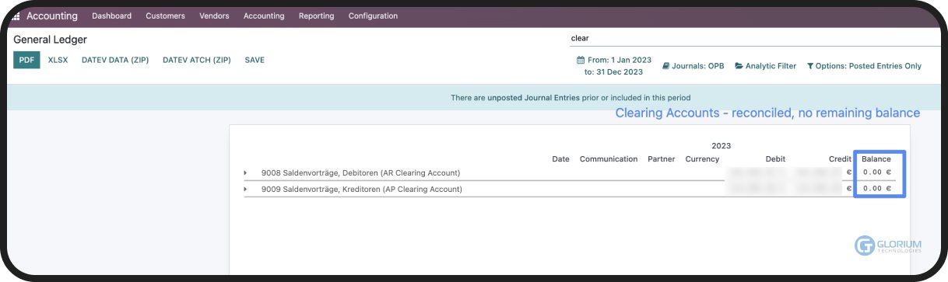Open the apps grid icon beside Accounting
The image size is (948, 282).
coord(16,16)
